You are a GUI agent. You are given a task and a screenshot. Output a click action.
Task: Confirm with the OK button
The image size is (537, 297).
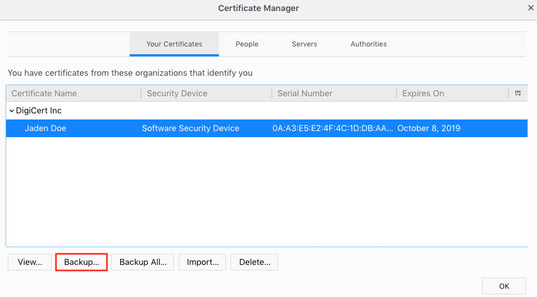click(x=504, y=286)
